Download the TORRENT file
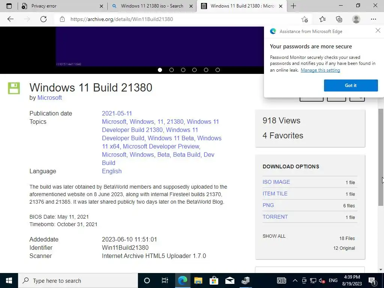384x288 pixels. coord(275,217)
